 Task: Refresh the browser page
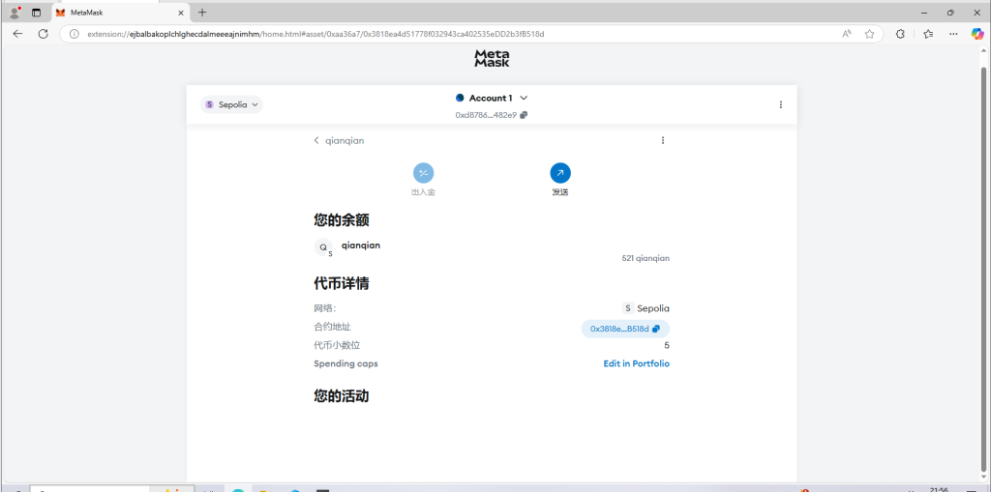click(43, 33)
